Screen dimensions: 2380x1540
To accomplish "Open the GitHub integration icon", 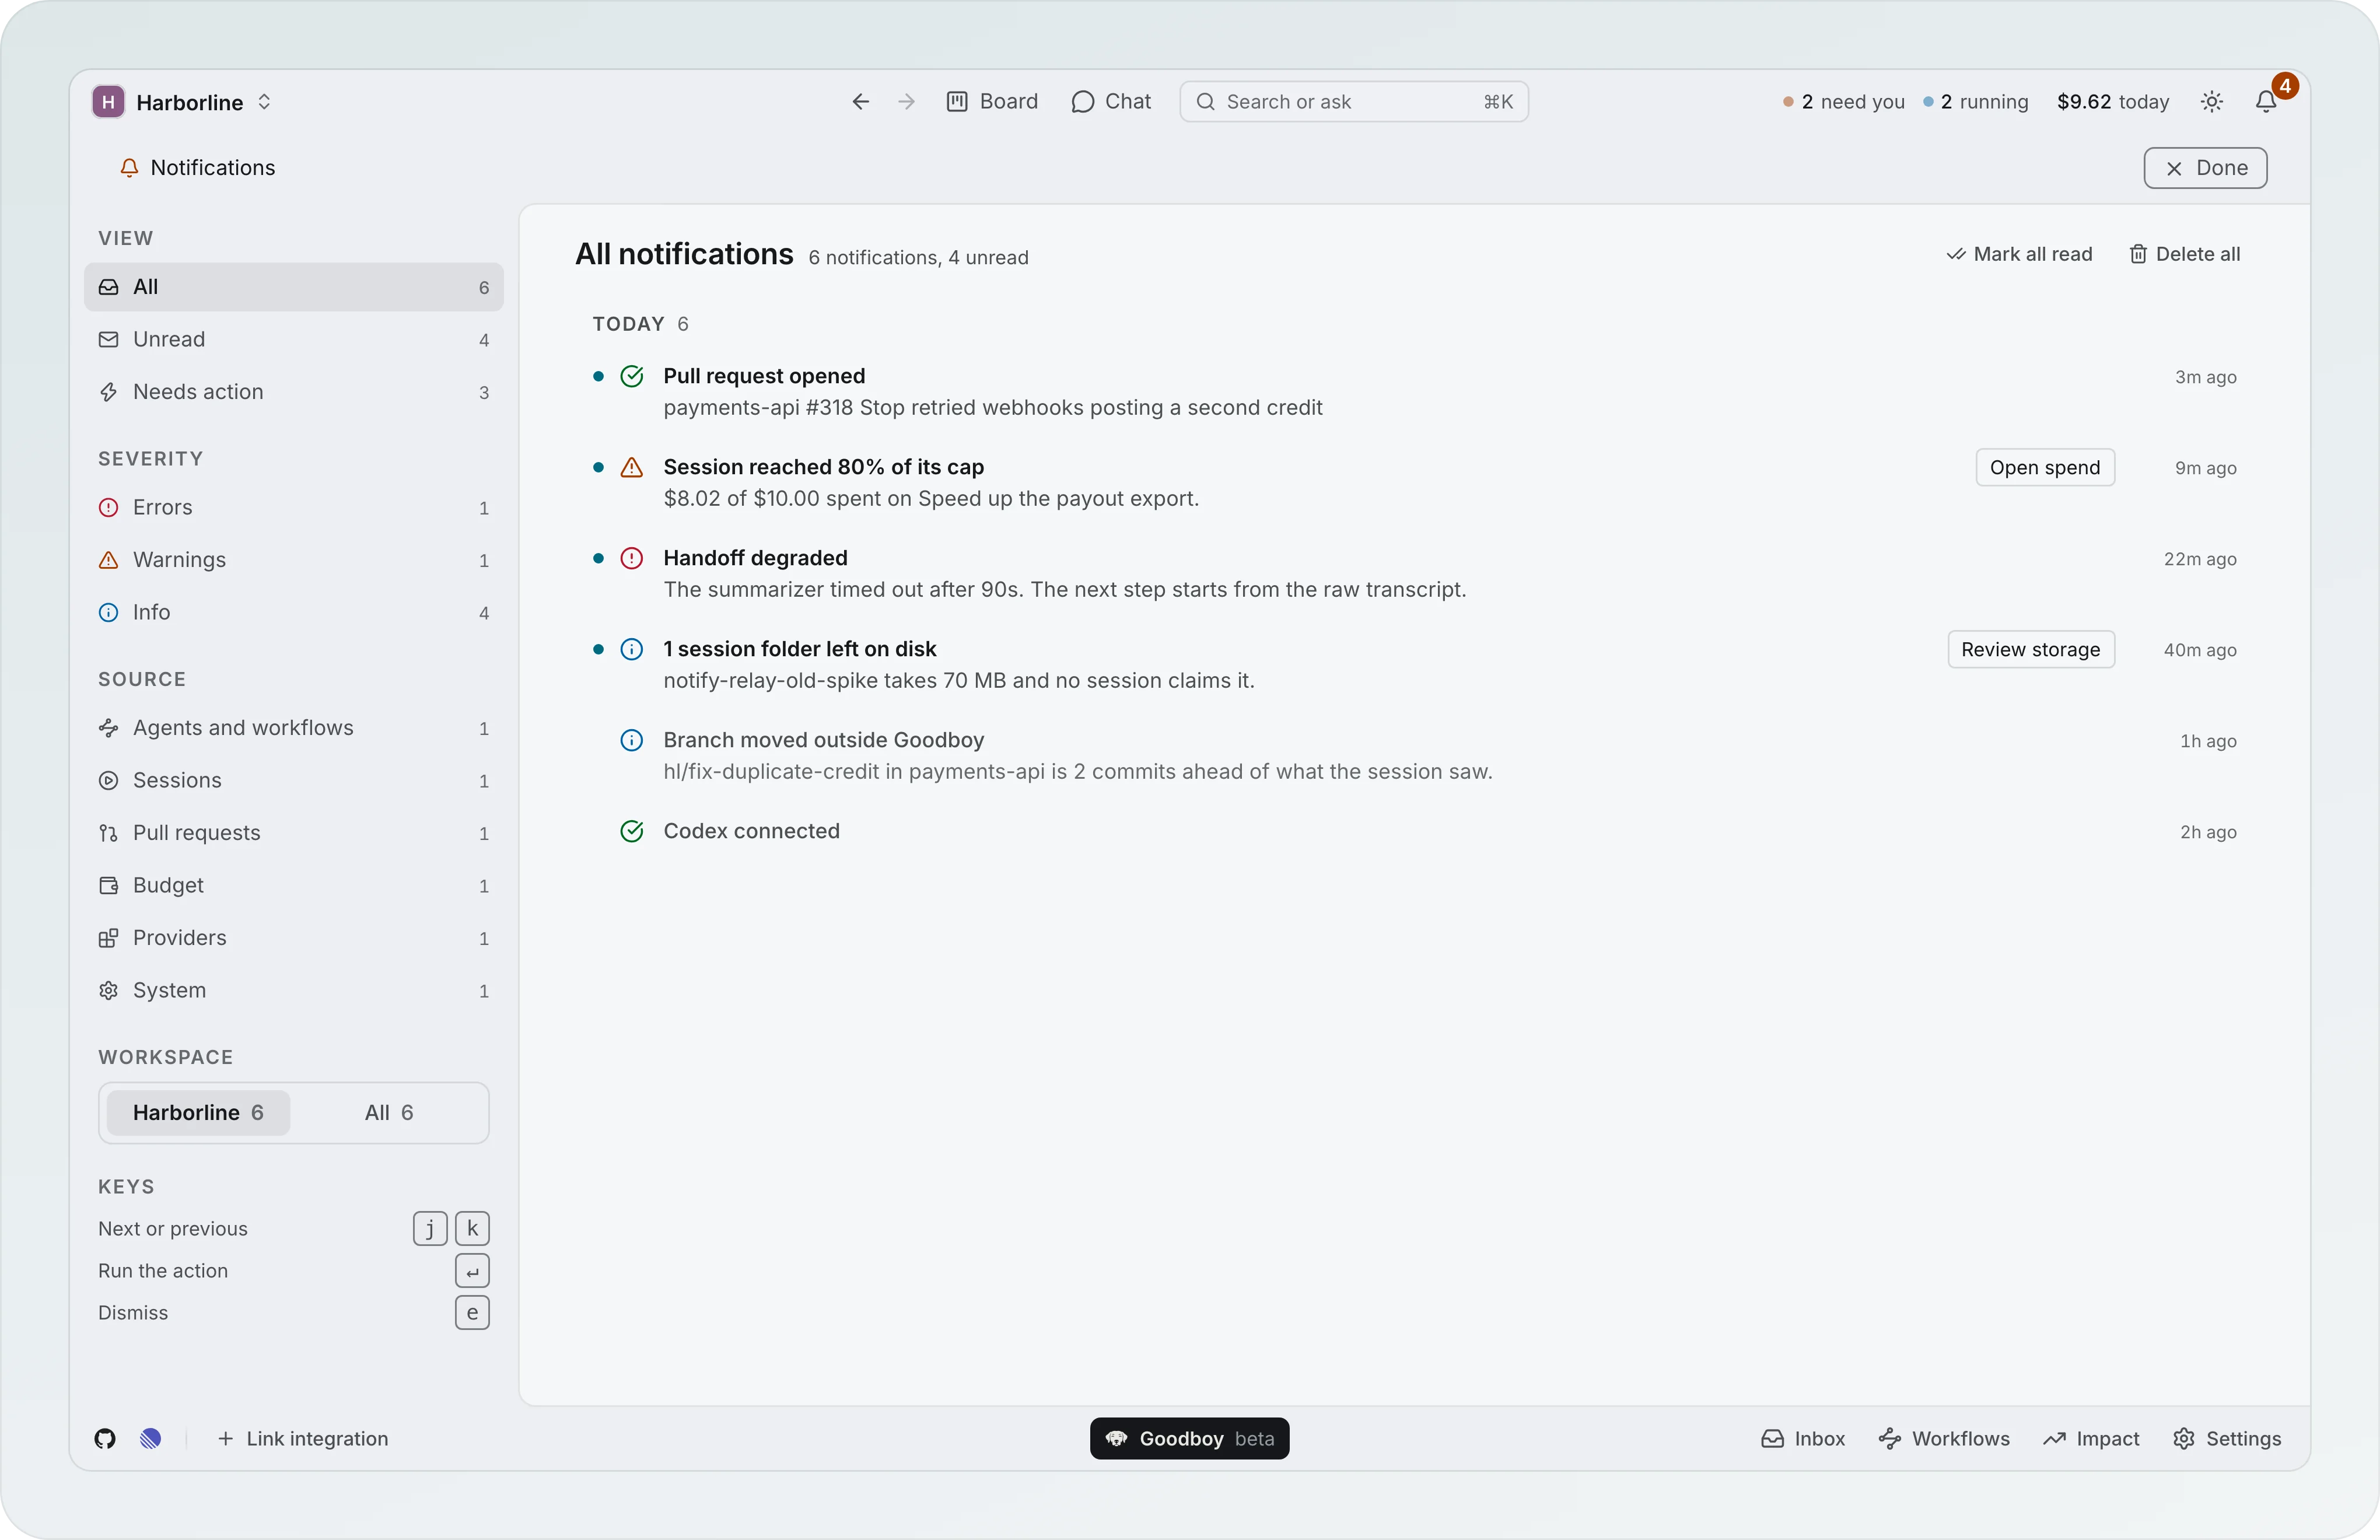I will (x=105, y=1439).
